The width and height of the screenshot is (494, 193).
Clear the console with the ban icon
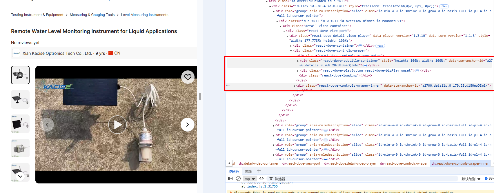[x=238, y=179]
